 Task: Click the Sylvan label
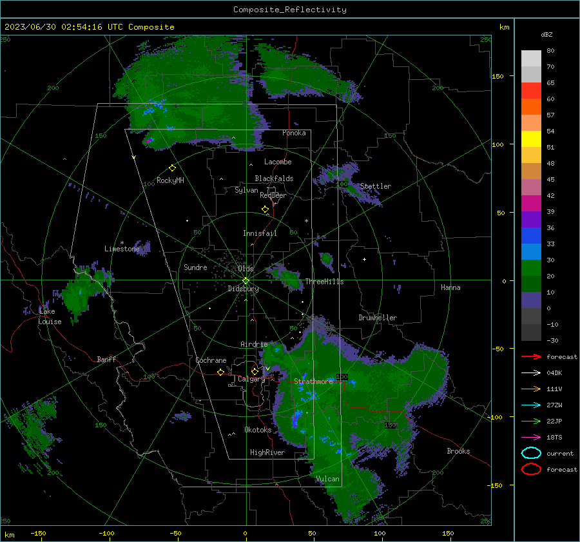tap(246, 190)
